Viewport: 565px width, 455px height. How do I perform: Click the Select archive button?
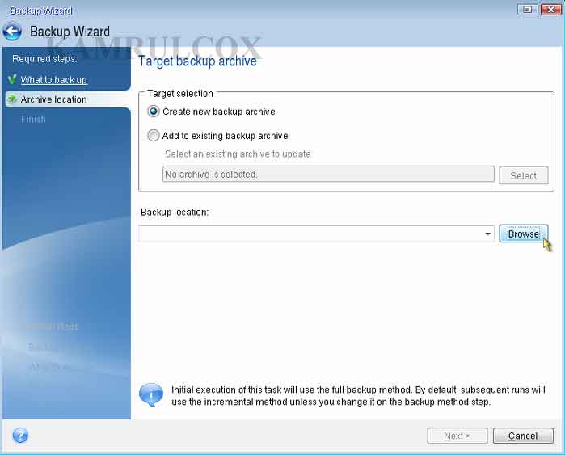[x=524, y=175]
